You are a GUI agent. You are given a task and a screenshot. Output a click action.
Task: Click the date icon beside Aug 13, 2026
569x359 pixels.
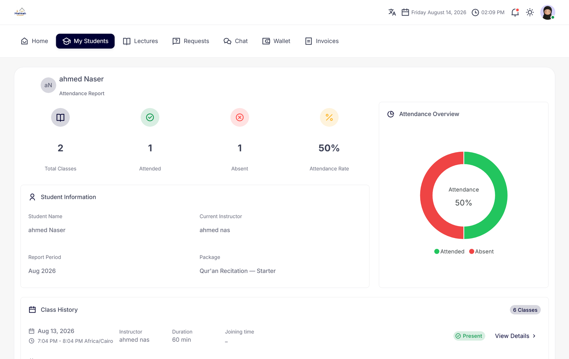point(32,331)
